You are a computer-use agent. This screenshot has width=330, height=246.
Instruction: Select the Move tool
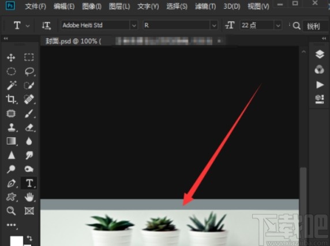coord(11,58)
